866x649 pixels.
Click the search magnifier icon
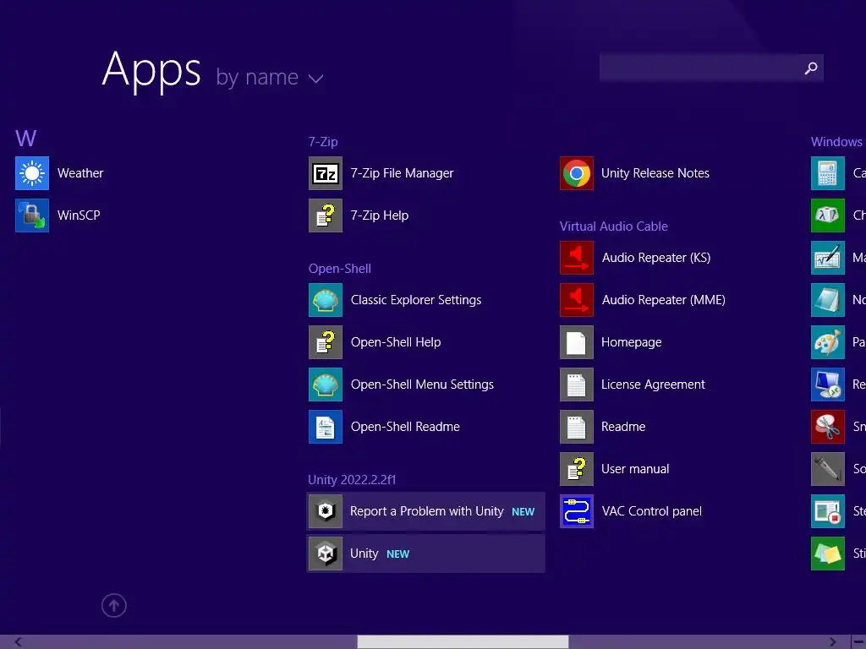[x=811, y=68]
